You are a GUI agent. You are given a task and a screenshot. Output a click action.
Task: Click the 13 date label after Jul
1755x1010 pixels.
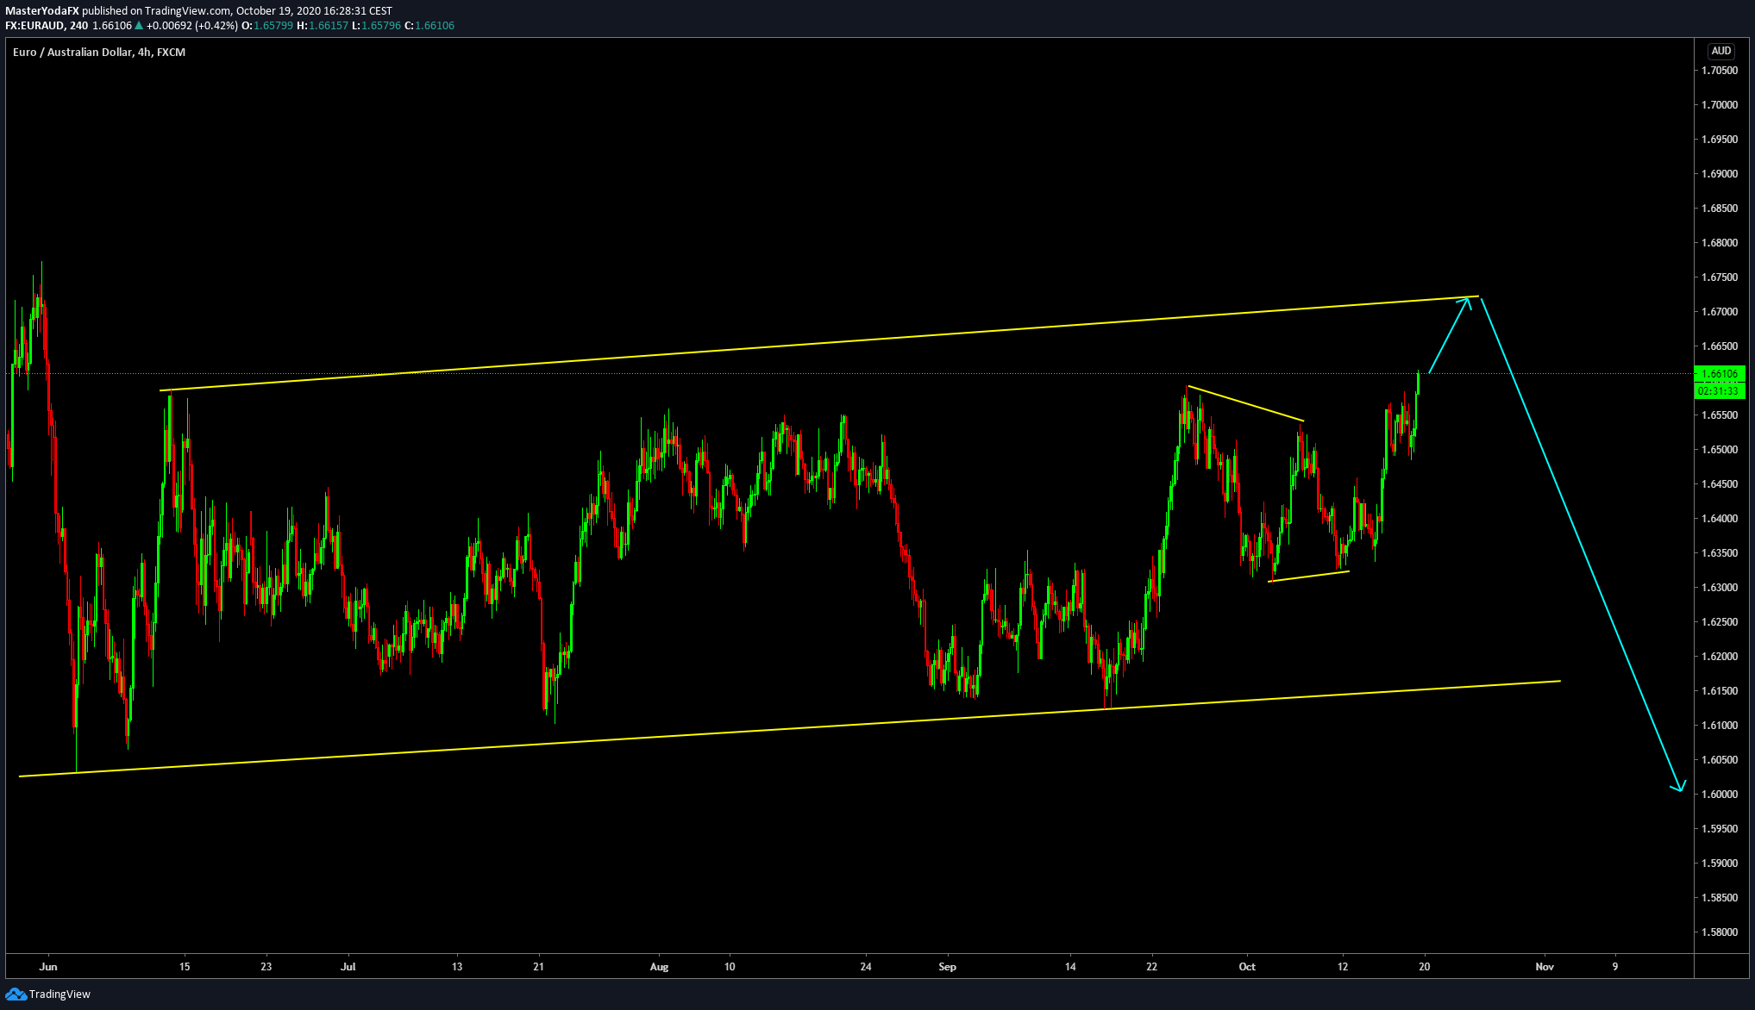pyautogui.click(x=457, y=967)
